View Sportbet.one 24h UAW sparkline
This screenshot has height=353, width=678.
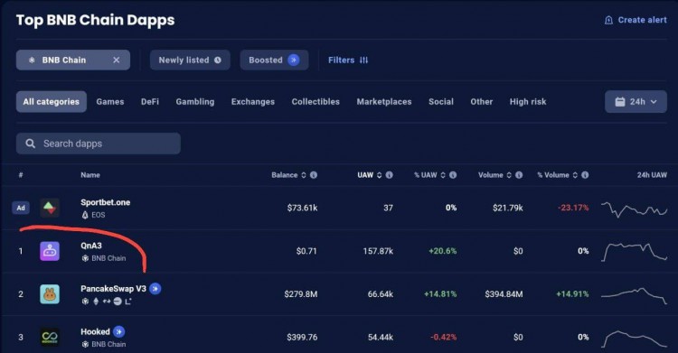click(x=635, y=209)
